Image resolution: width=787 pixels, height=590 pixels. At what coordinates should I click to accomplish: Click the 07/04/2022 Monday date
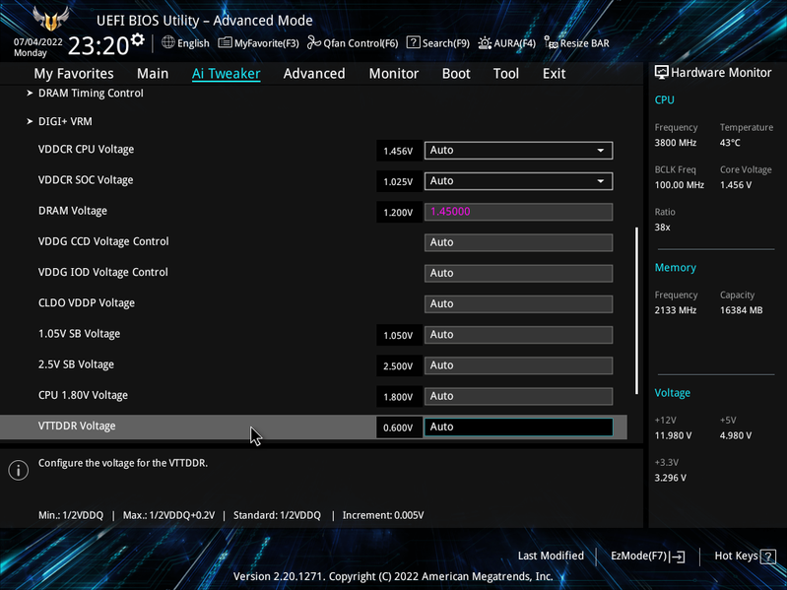tap(37, 47)
